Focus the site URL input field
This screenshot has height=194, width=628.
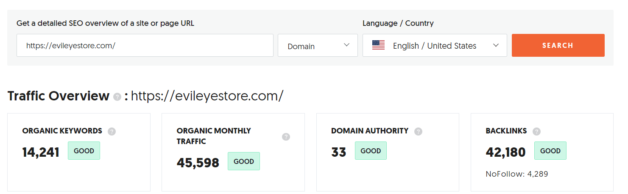tap(145, 45)
